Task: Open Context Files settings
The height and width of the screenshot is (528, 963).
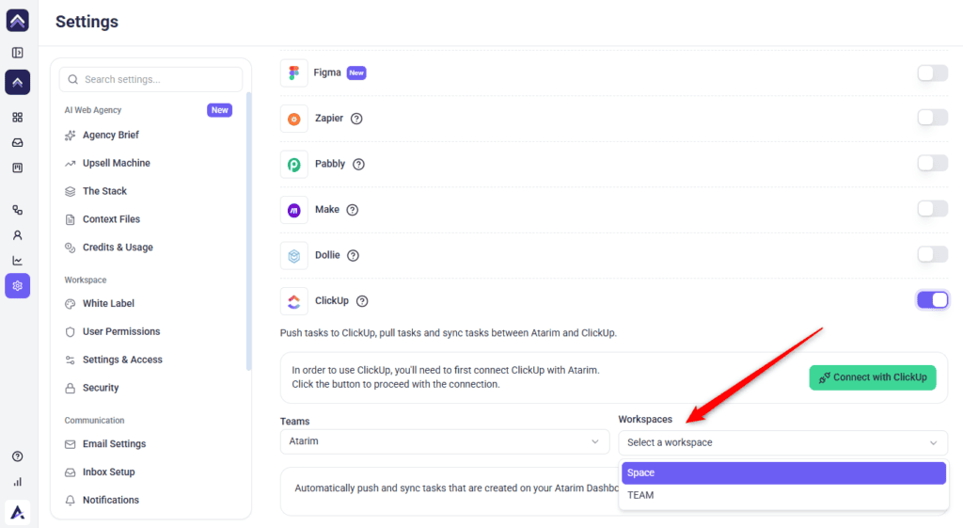Action: [x=111, y=218]
